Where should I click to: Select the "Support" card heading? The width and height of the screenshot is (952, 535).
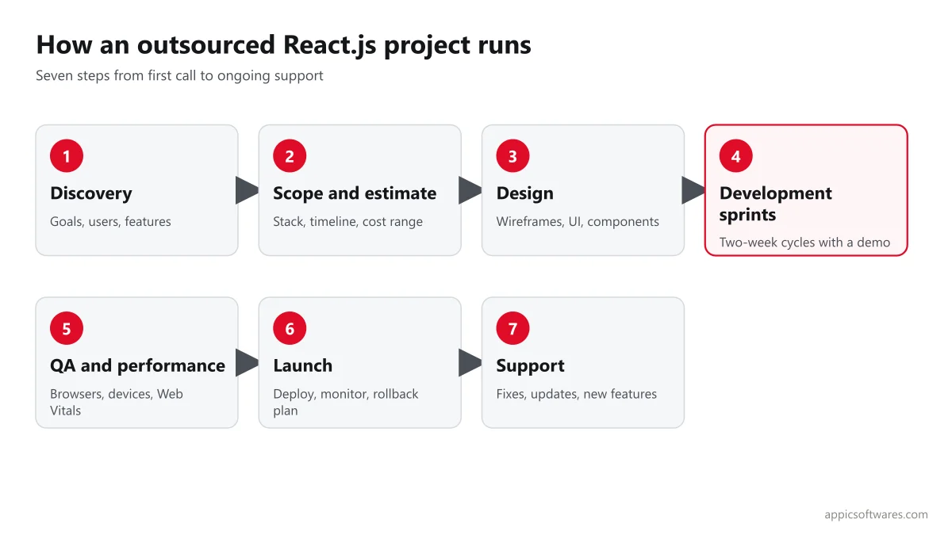click(531, 365)
